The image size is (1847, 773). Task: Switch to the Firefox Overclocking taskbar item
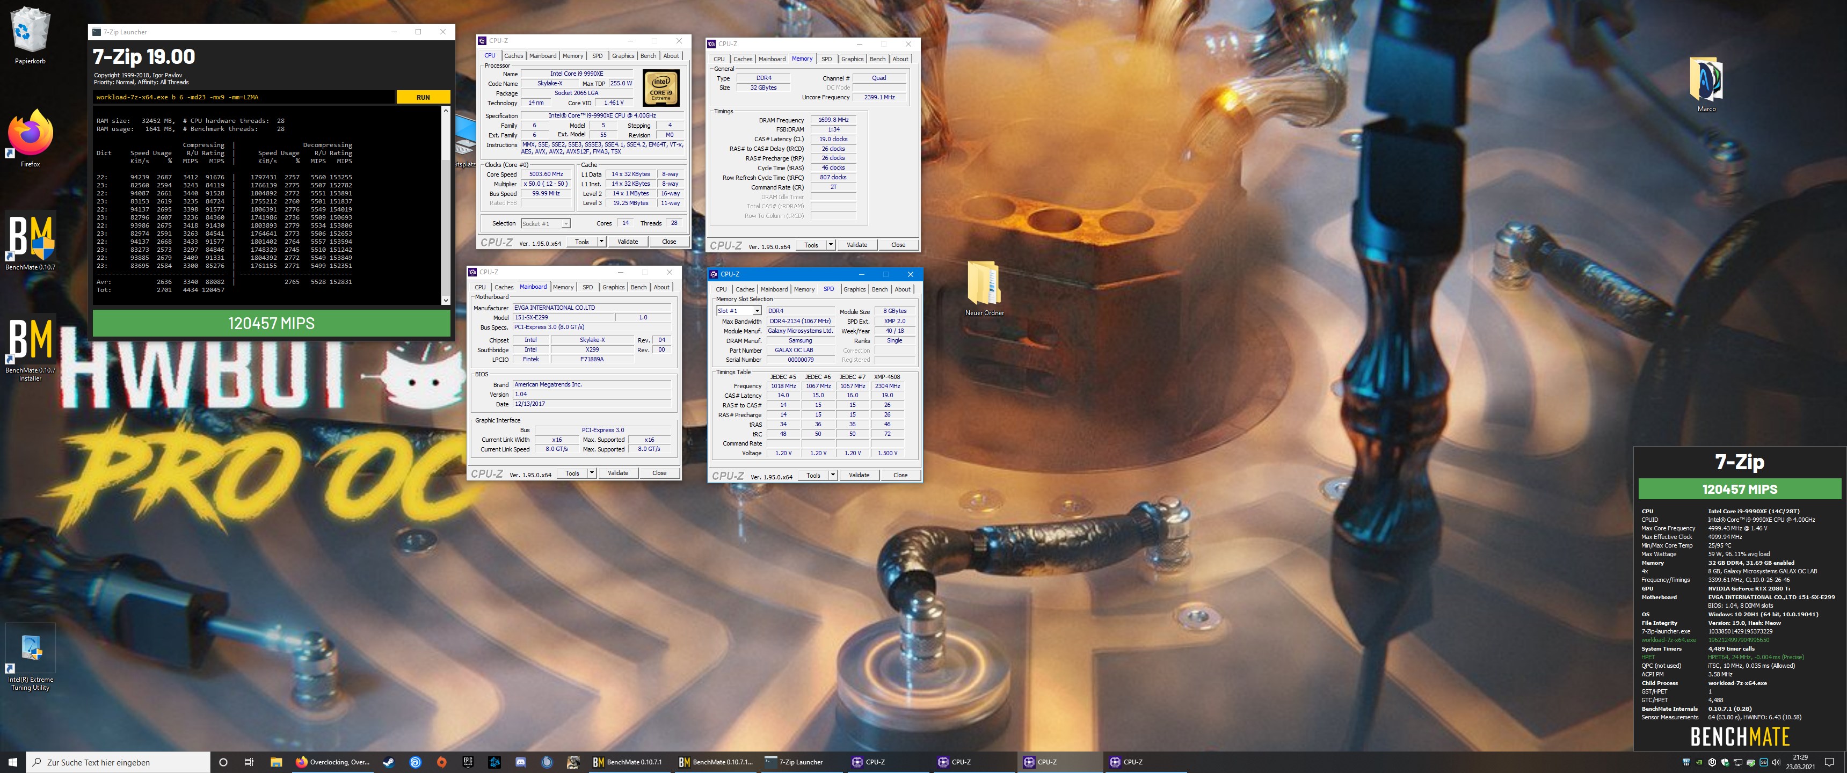click(334, 762)
